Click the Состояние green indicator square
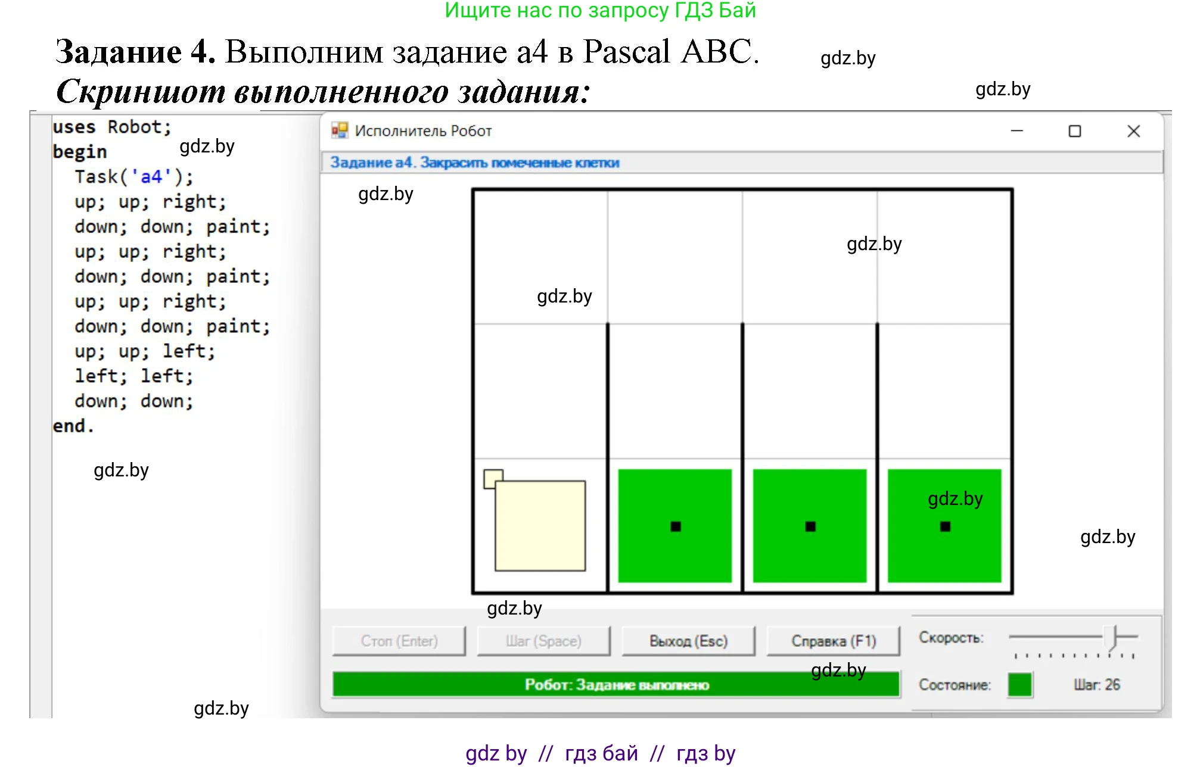Image resolution: width=1203 pixels, height=767 pixels. [x=1020, y=685]
